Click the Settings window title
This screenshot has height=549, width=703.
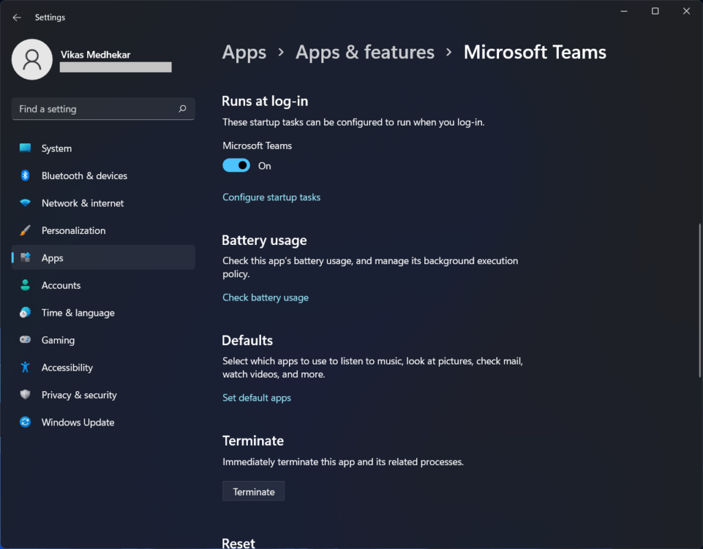tap(49, 17)
